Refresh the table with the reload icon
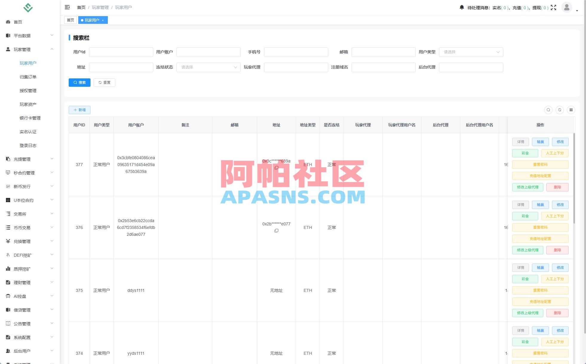This screenshot has height=364, width=586. click(560, 110)
